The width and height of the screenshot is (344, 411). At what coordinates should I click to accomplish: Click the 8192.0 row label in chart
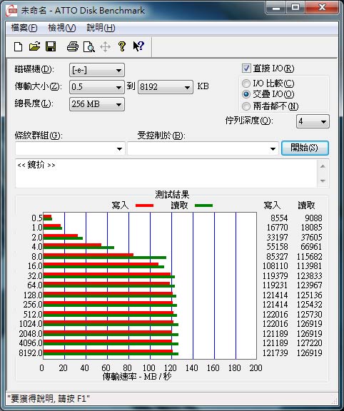(31, 352)
